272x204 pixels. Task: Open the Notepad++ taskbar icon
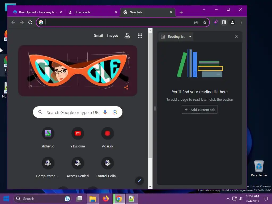click(131, 199)
